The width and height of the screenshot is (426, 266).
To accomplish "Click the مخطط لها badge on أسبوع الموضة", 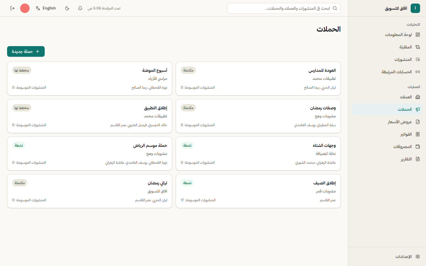I will pyautogui.click(x=22, y=70).
